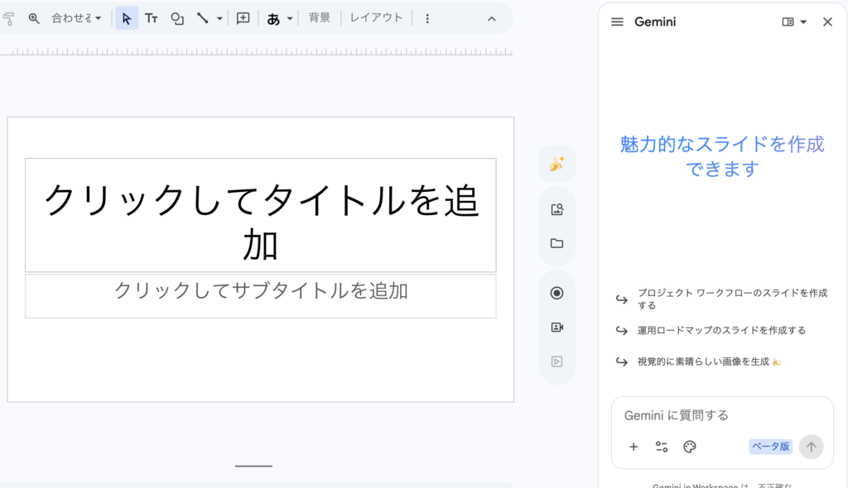Select the shape insert tool

(177, 18)
